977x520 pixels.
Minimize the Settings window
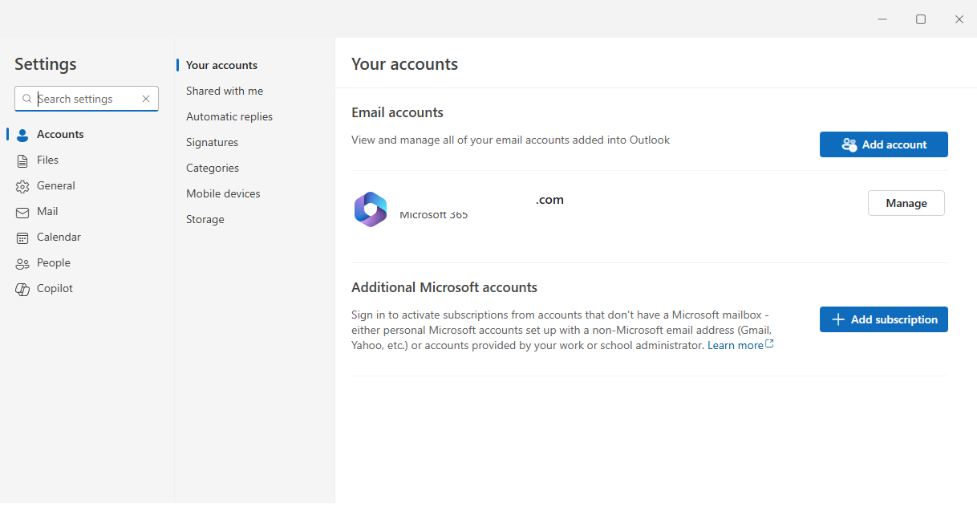[882, 19]
